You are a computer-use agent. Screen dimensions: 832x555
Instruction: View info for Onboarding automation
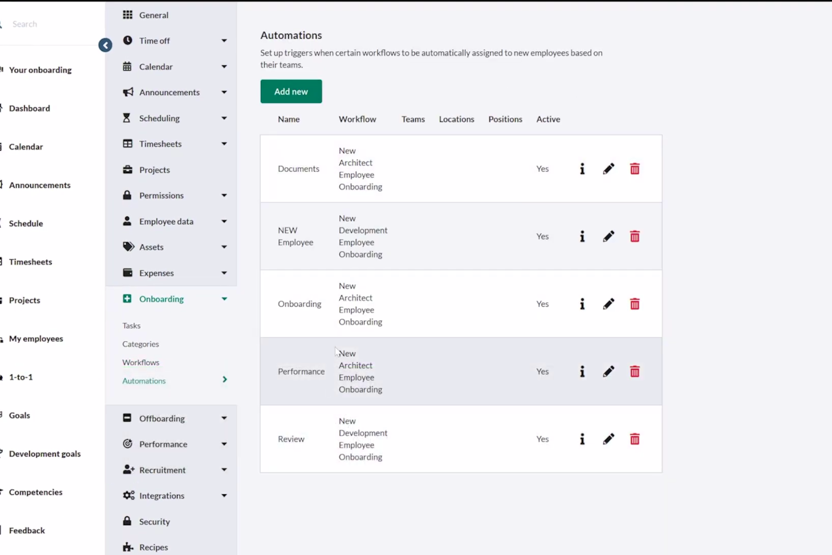[x=582, y=304]
